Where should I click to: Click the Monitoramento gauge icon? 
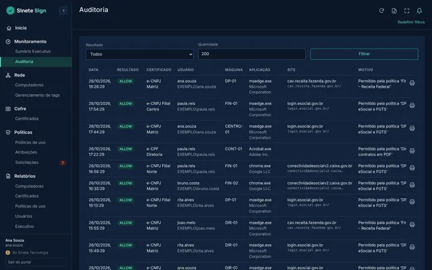[8, 41]
